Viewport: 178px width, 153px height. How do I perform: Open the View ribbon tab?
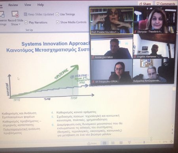click(x=28, y=5)
